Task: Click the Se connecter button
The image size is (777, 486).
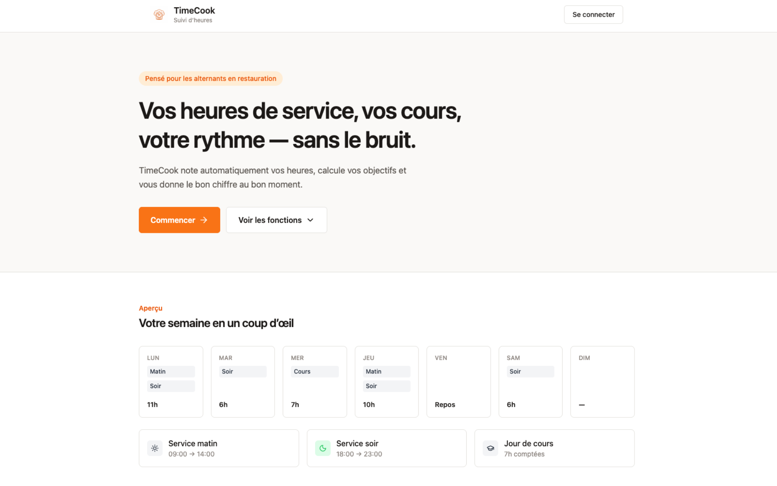Action: pos(593,15)
